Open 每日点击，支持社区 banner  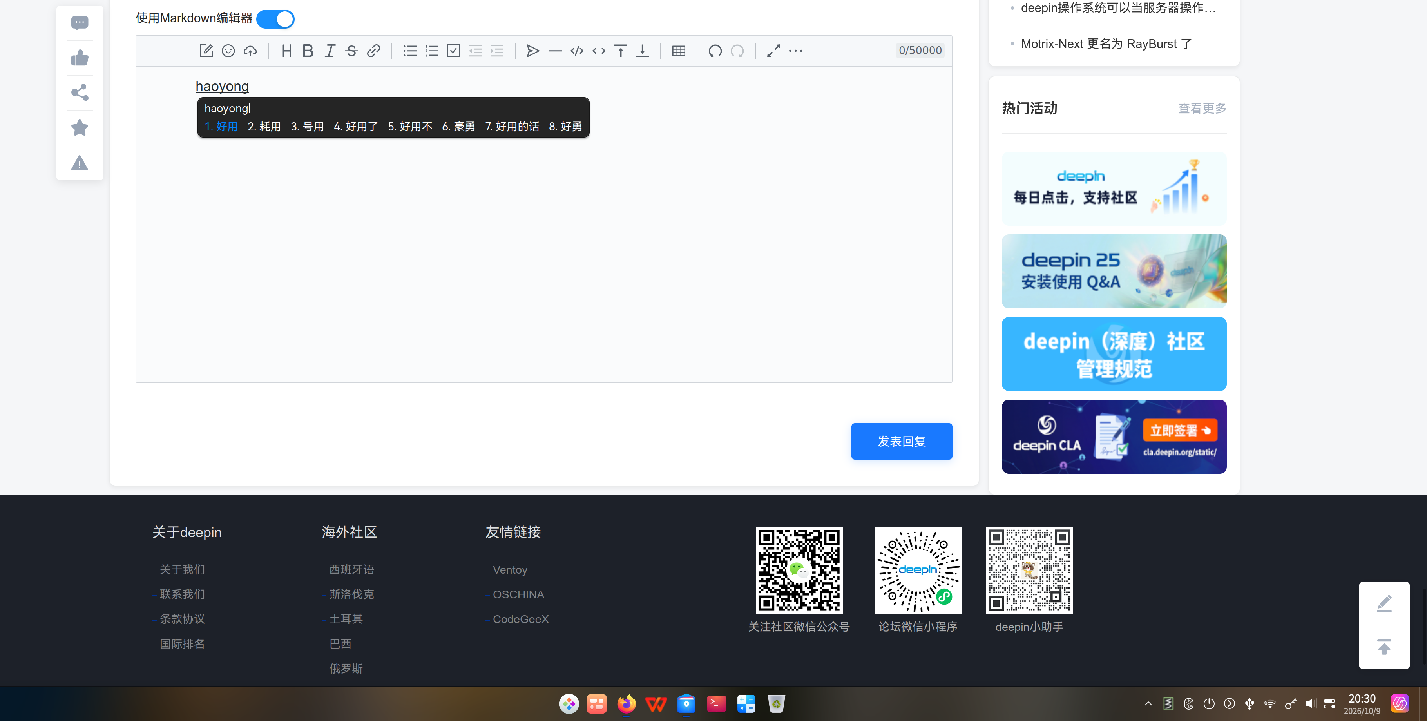(x=1114, y=188)
